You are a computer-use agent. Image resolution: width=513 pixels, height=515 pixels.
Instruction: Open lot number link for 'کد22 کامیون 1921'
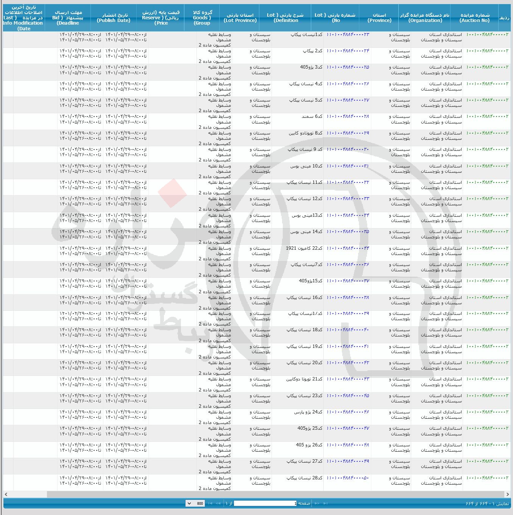348,248
